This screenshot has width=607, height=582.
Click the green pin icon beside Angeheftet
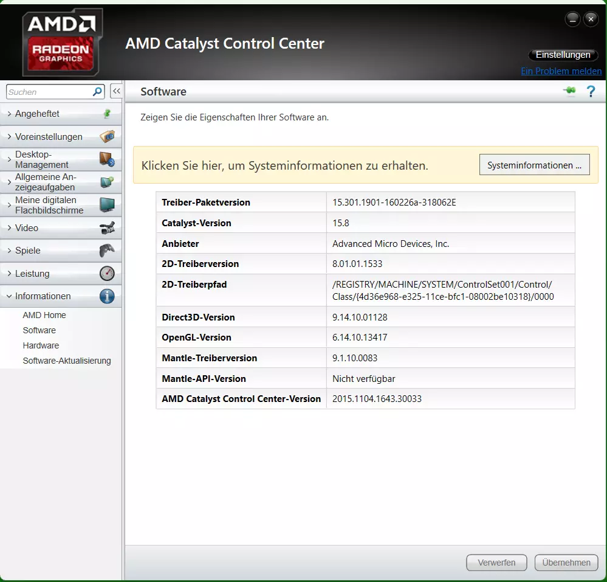pos(107,114)
